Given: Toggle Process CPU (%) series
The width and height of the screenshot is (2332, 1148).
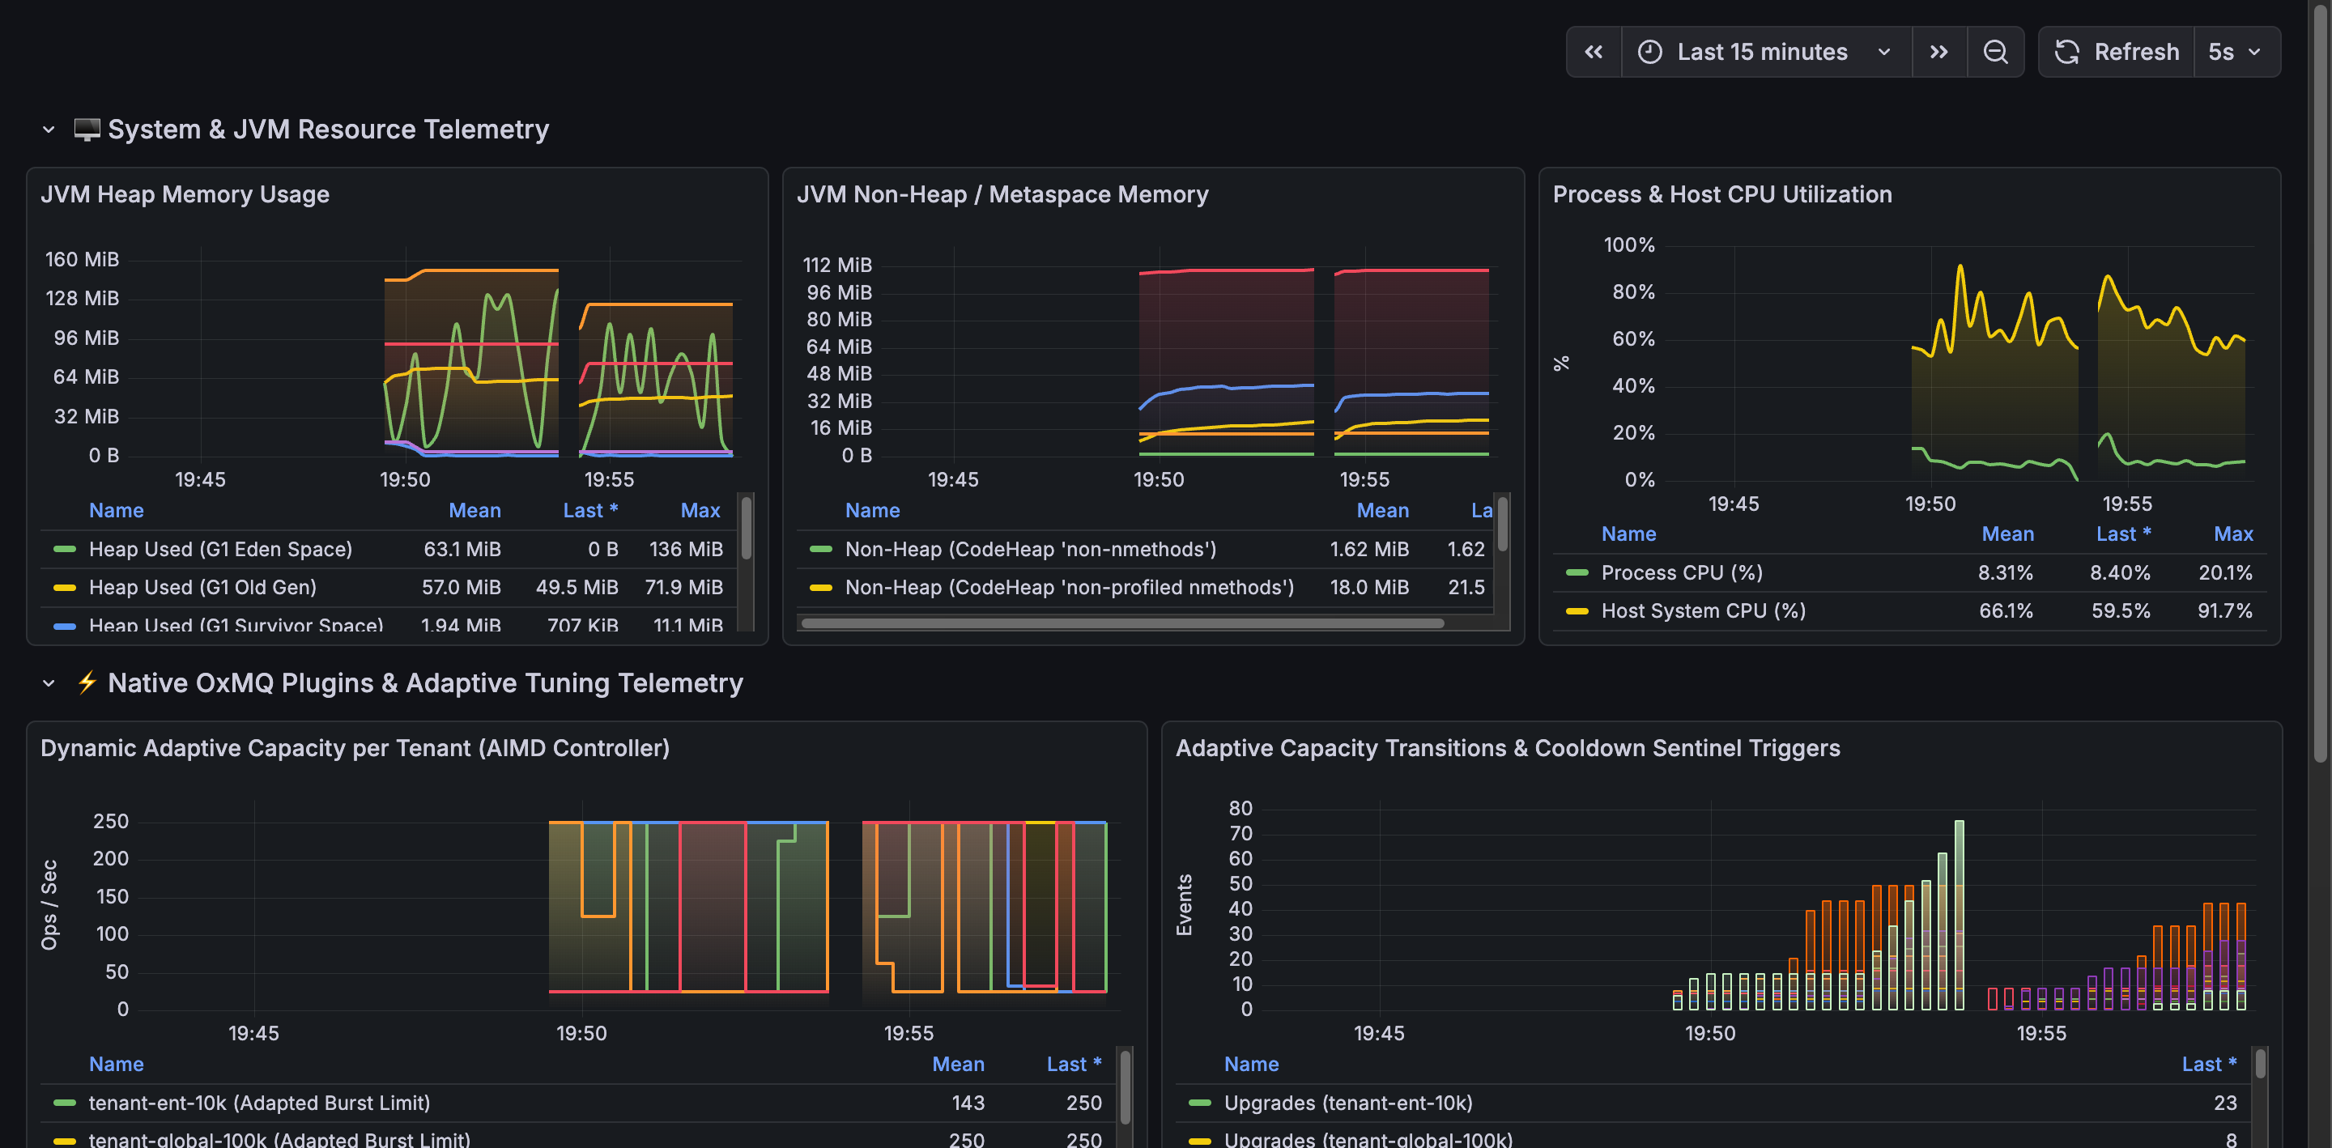Looking at the screenshot, I should [1681, 572].
